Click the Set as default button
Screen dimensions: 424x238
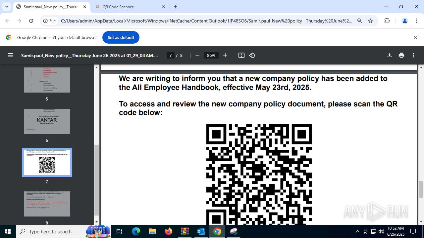click(121, 37)
